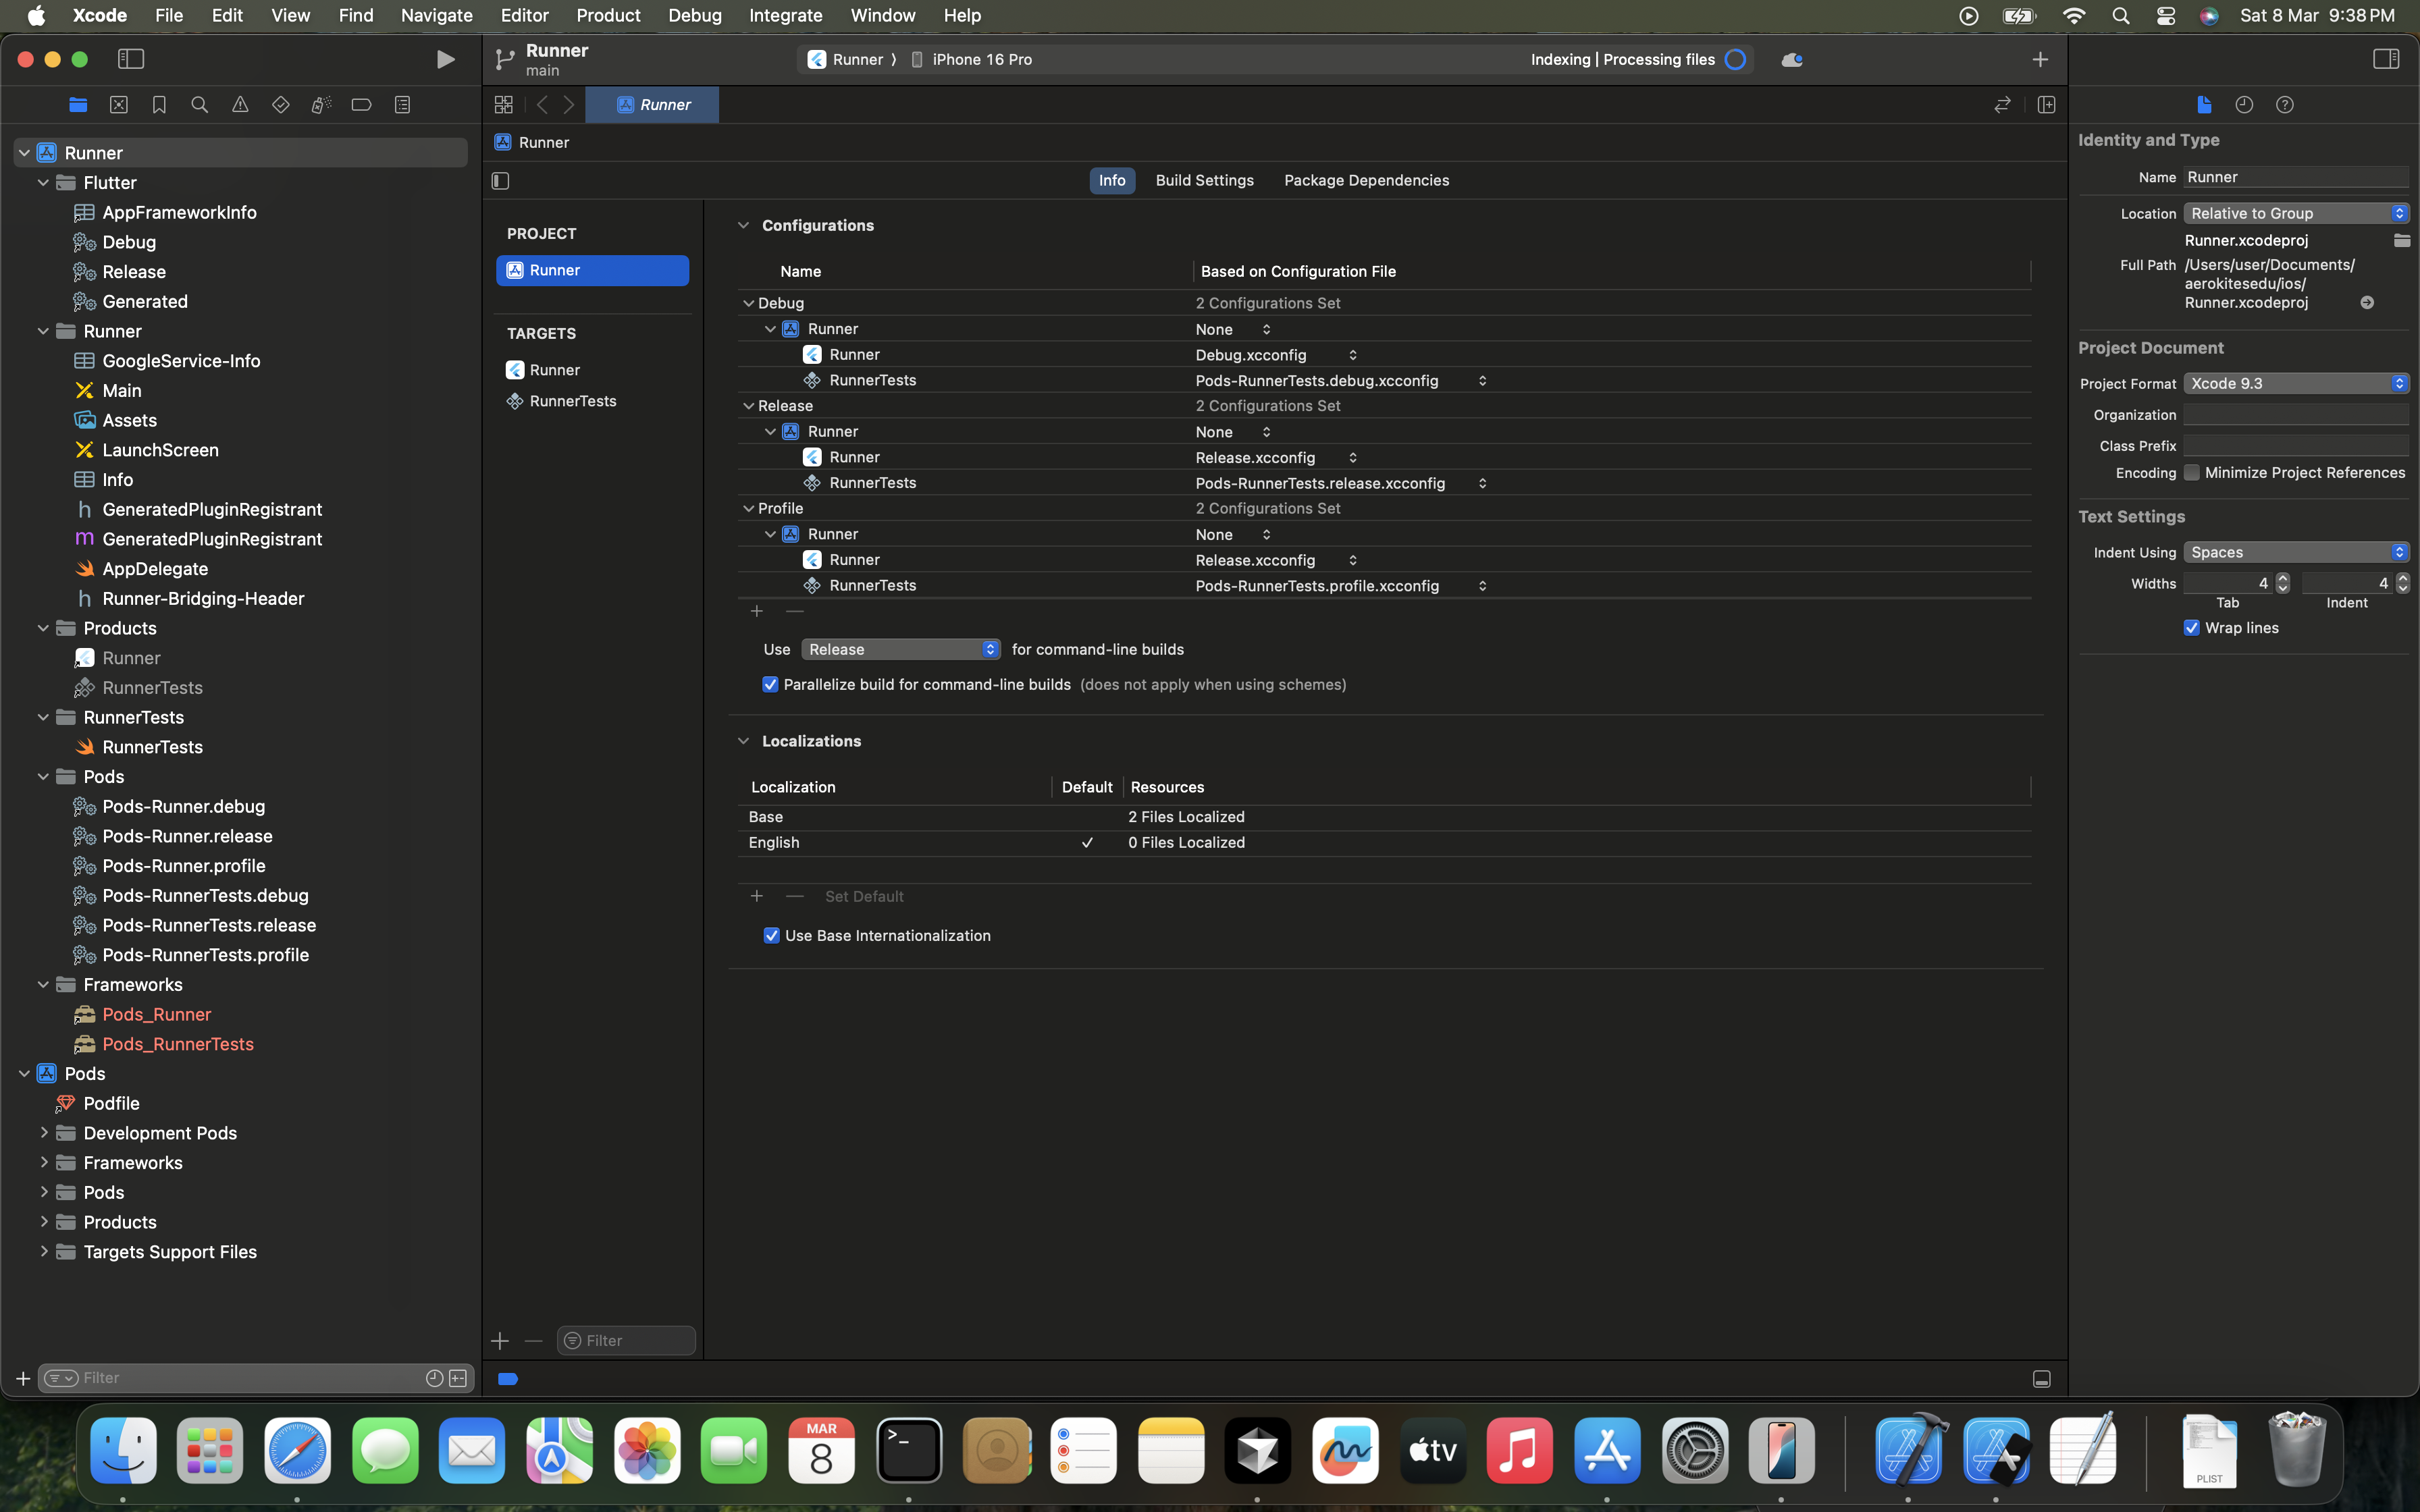Collapse the Debug configuration row
Viewport: 2420px width, 1512px height.
[x=748, y=303]
